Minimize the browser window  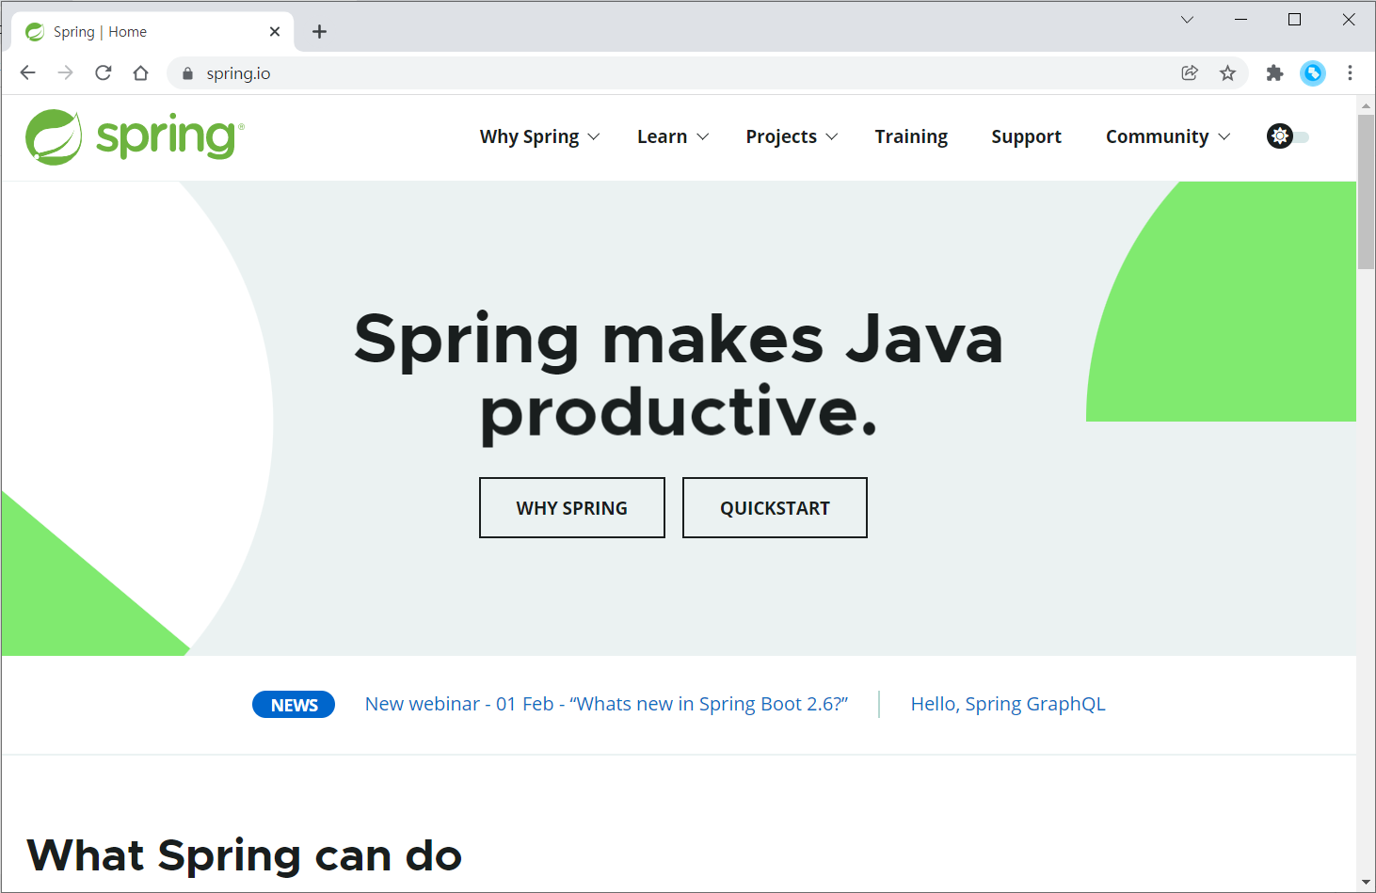pyautogui.click(x=1241, y=19)
